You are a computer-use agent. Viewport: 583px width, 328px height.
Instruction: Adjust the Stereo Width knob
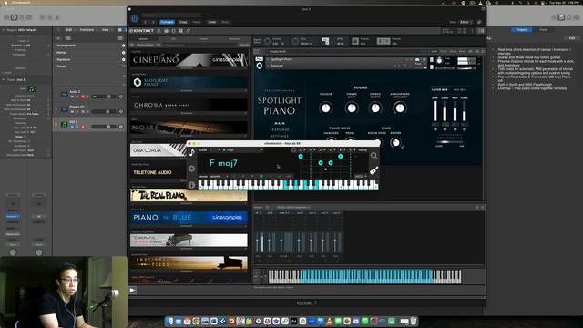point(375,108)
